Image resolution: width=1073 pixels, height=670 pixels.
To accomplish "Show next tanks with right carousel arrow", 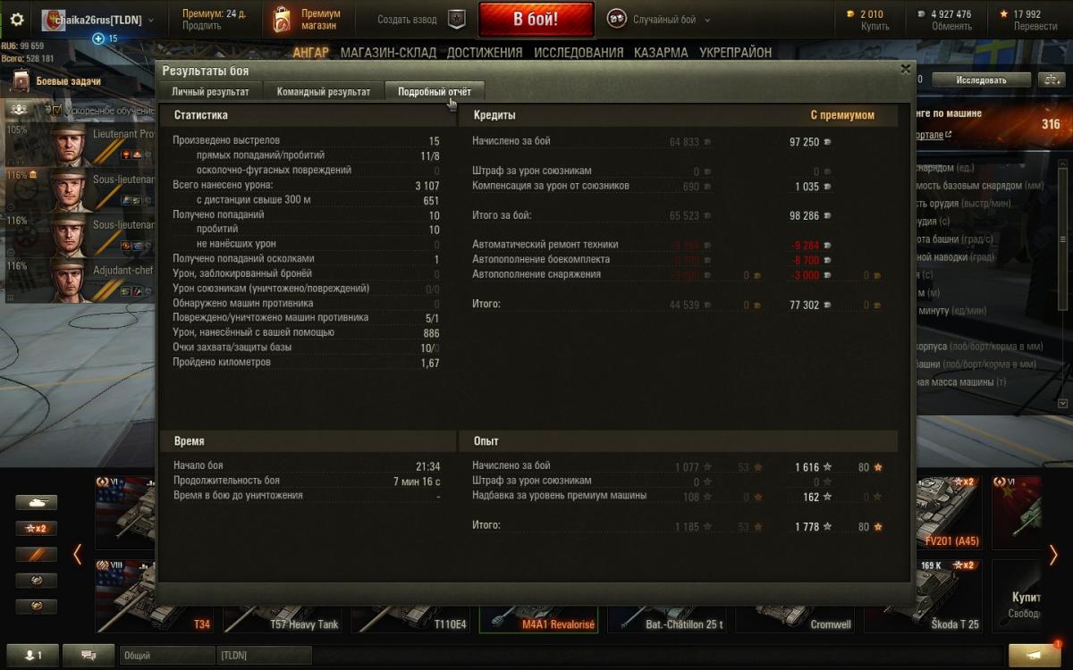I will pos(1053,555).
